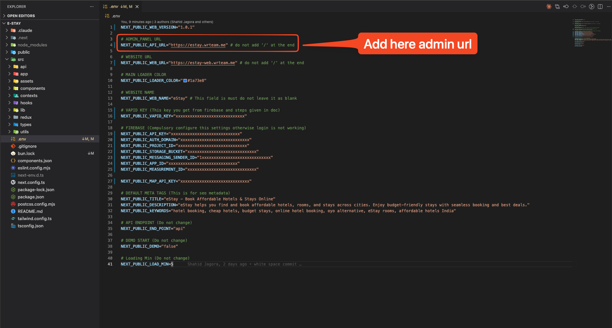Expand the utils folder
Image resolution: width=612 pixels, height=328 pixels.
[x=24, y=132]
